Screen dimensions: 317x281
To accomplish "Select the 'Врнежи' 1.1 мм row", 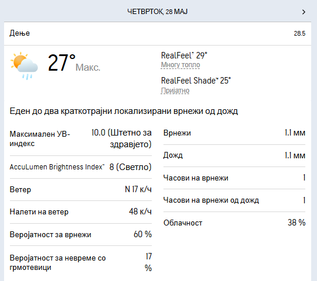I will pos(234,133).
